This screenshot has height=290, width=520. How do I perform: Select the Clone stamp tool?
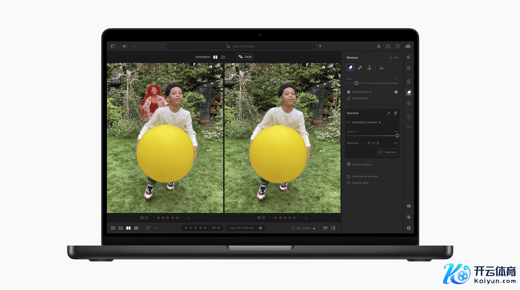(x=369, y=68)
